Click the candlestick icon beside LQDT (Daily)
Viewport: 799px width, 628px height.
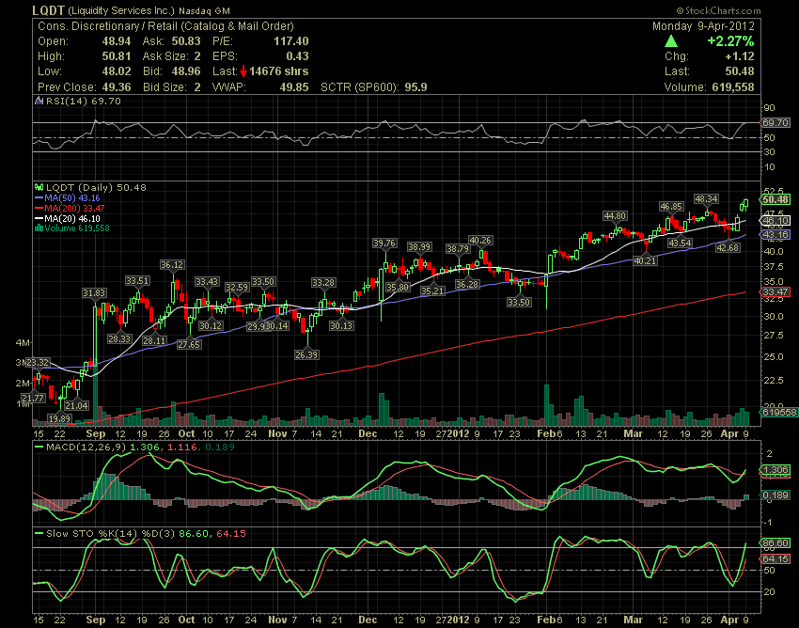[39, 188]
